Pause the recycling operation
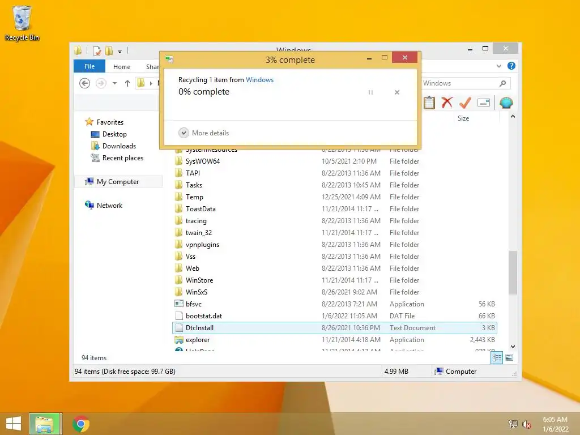 pos(370,92)
